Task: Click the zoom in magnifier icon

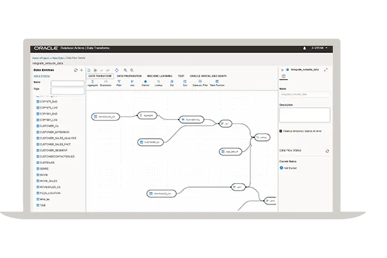Action: pos(126,70)
